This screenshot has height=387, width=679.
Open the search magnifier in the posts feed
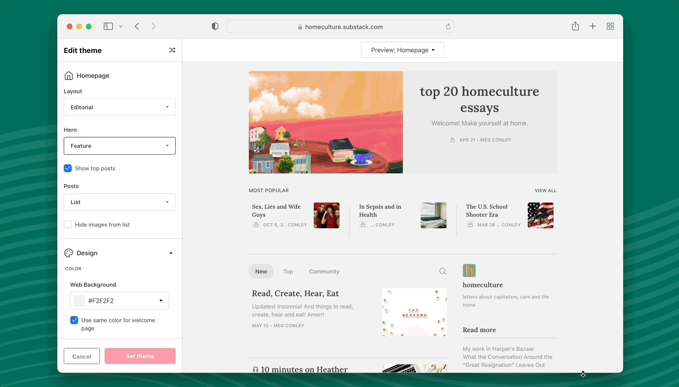pos(442,271)
